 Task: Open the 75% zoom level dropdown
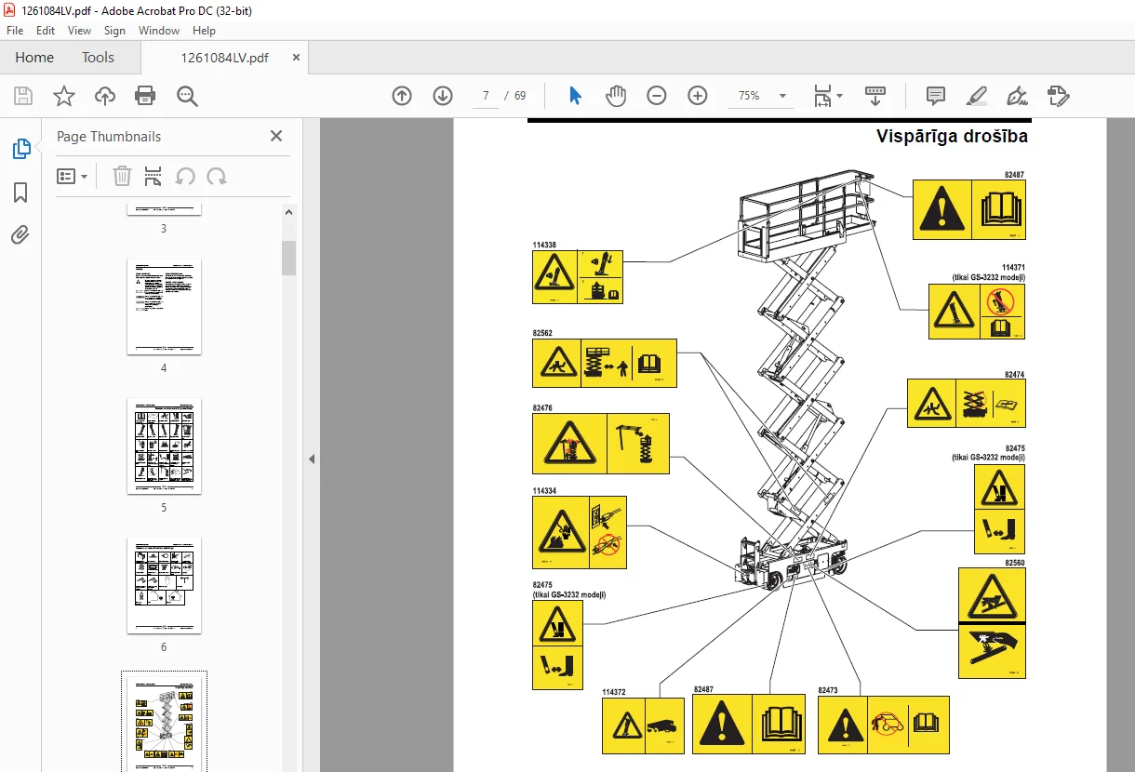coord(782,96)
